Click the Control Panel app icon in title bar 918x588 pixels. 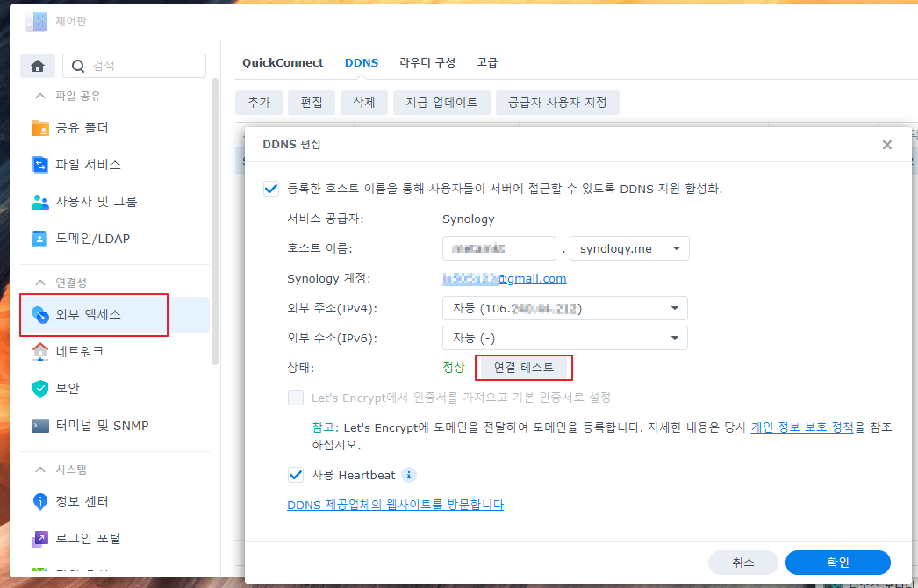coord(36,22)
